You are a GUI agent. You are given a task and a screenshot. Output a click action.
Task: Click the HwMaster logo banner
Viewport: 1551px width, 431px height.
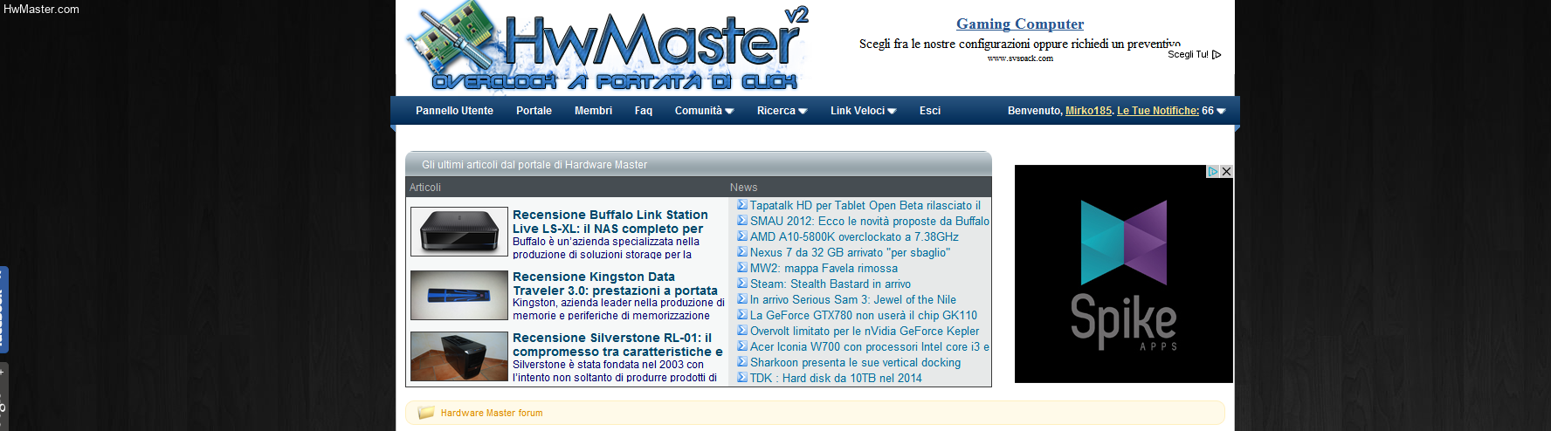(608, 48)
